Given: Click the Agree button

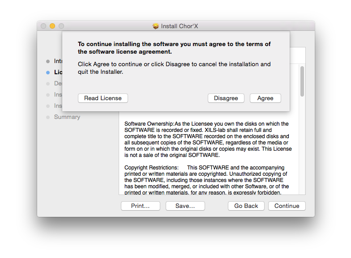Looking at the screenshot, I should click(x=265, y=98).
